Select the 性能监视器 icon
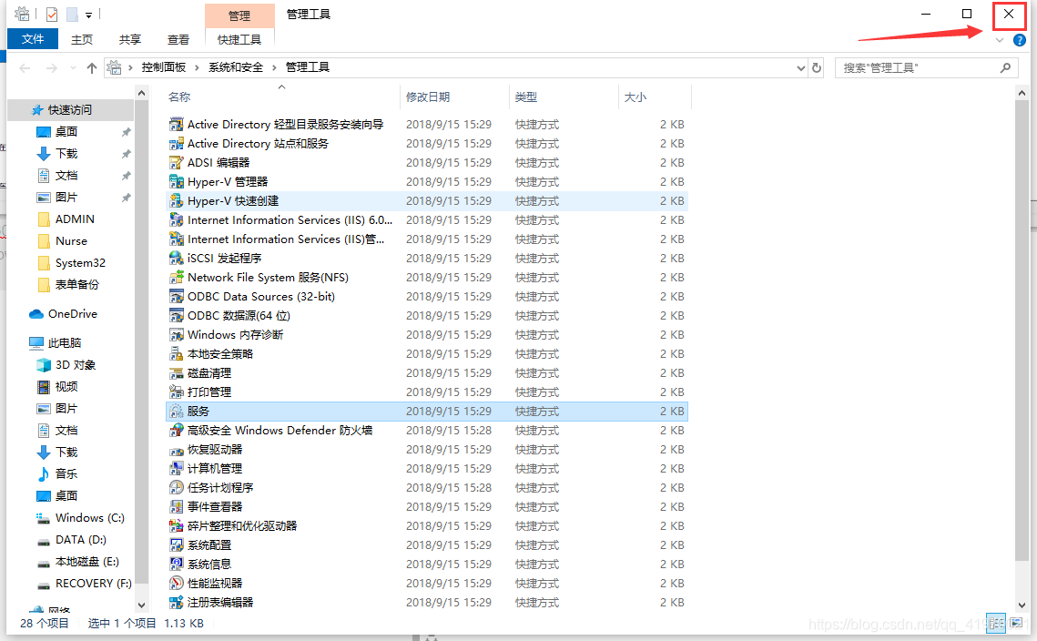This screenshot has width=1037, height=641. click(x=176, y=584)
